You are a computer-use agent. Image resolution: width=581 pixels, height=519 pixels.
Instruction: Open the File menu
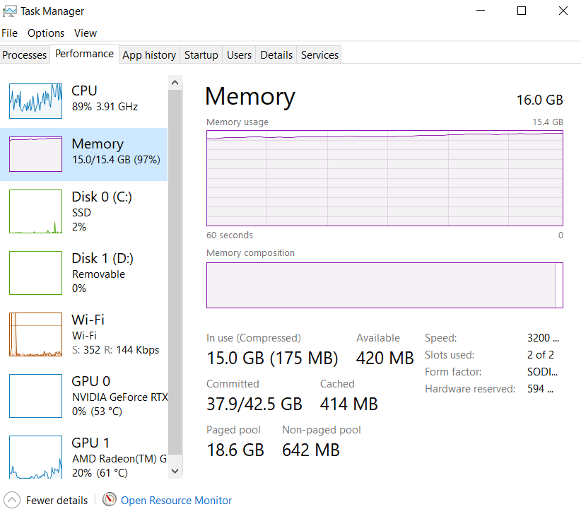tap(10, 33)
